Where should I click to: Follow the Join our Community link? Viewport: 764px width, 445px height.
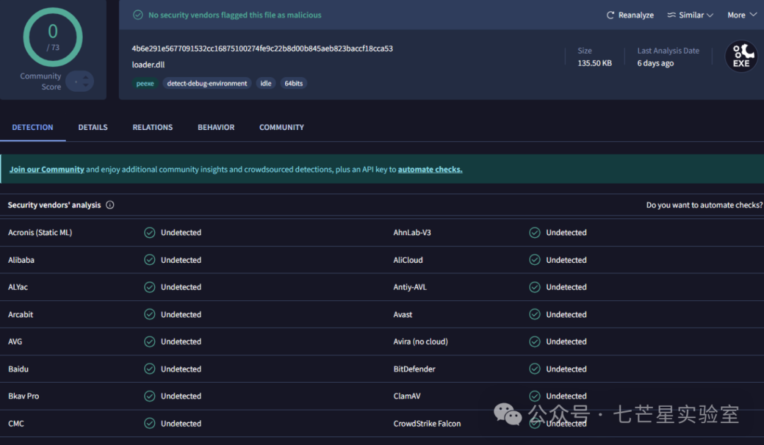coord(47,170)
